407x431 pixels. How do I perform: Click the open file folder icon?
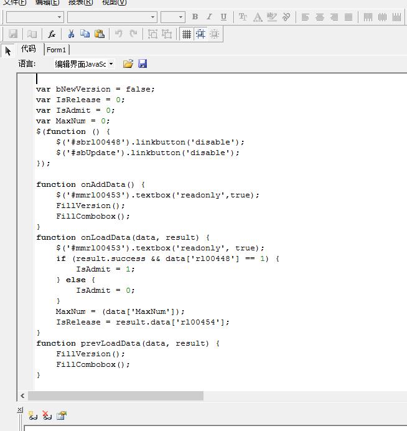tap(128, 64)
